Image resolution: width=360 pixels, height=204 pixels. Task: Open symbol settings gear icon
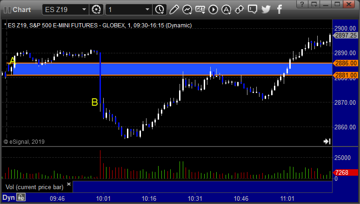(96, 10)
